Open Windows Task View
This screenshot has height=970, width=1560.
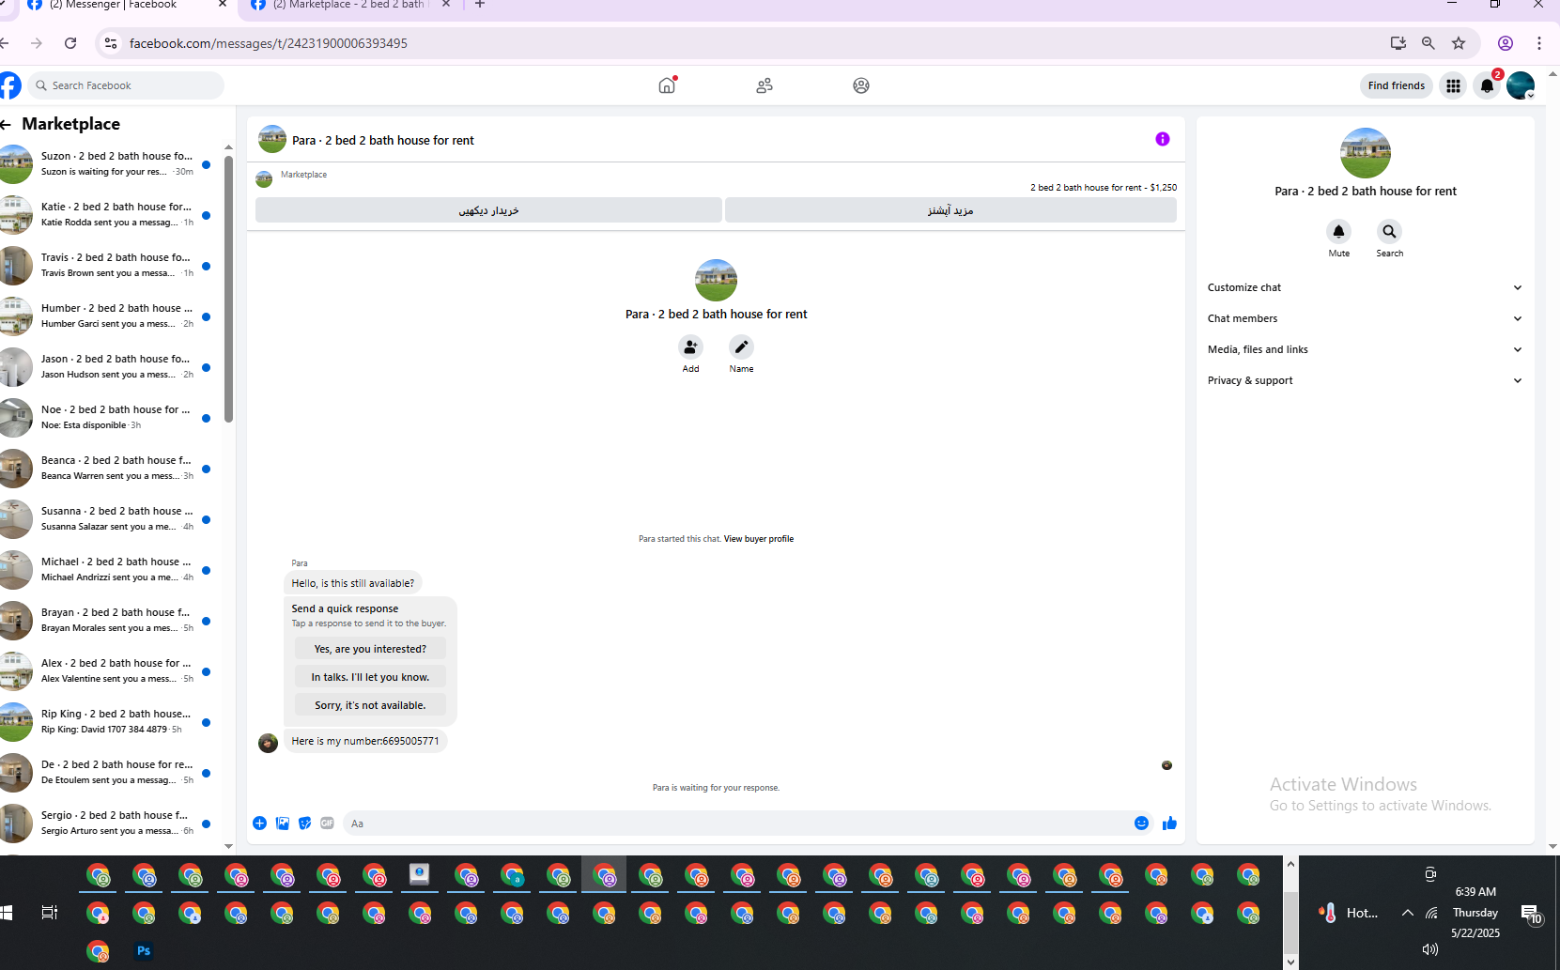50,913
